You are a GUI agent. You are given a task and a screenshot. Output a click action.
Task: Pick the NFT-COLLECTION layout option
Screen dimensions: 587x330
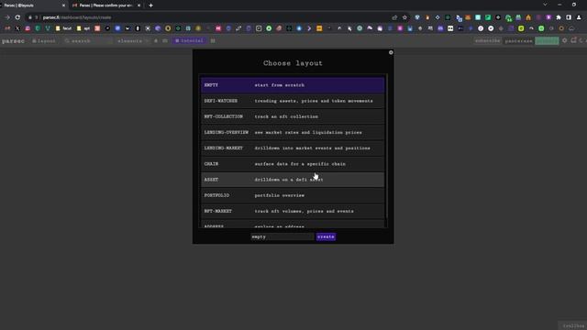coord(293,116)
